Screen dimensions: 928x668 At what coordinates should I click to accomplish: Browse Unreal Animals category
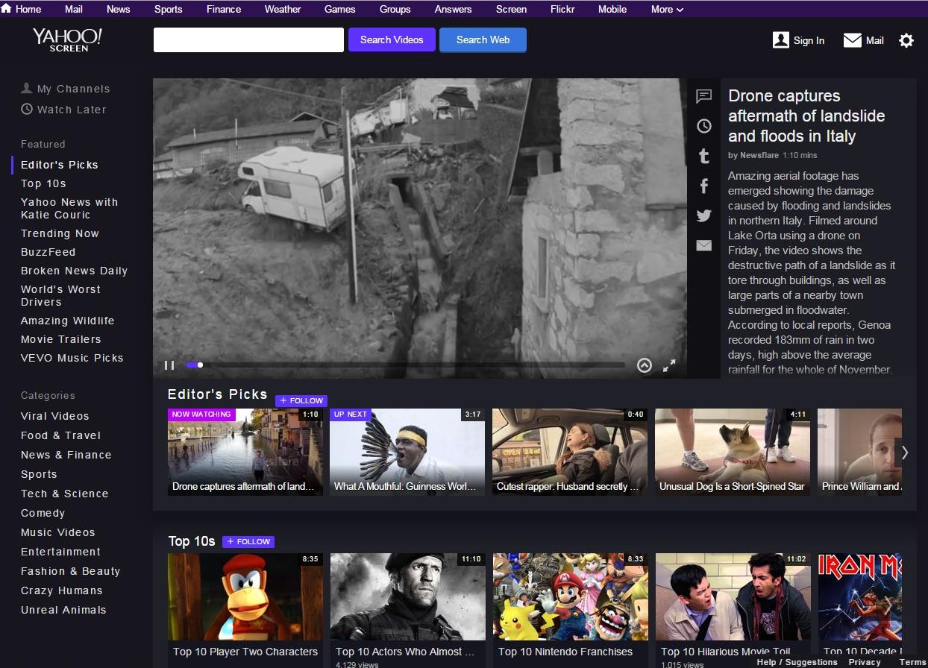[63, 610]
